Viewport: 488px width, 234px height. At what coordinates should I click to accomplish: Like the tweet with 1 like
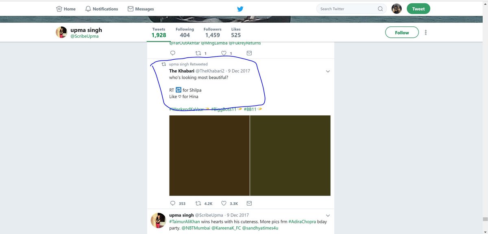pos(227,53)
